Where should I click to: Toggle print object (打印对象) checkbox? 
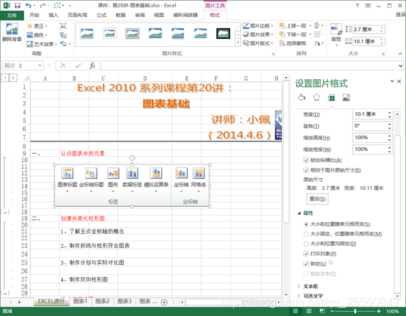click(306, 254)
